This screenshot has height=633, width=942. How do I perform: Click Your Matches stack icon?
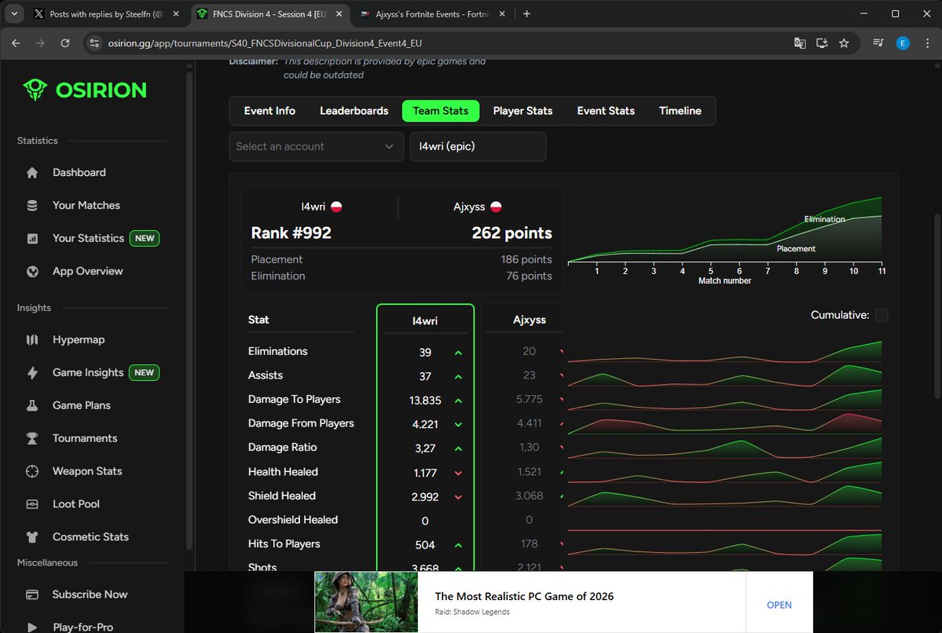pos(32,206)
